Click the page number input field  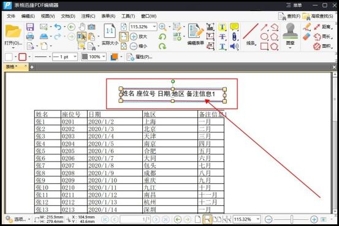point(135,219)
